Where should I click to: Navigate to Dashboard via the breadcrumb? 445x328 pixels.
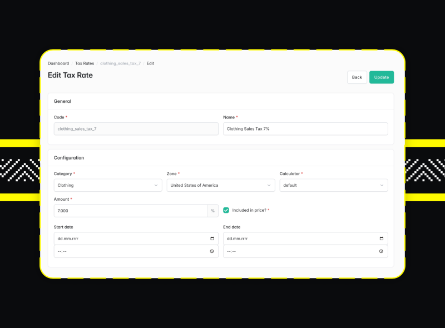click(58, 63)
